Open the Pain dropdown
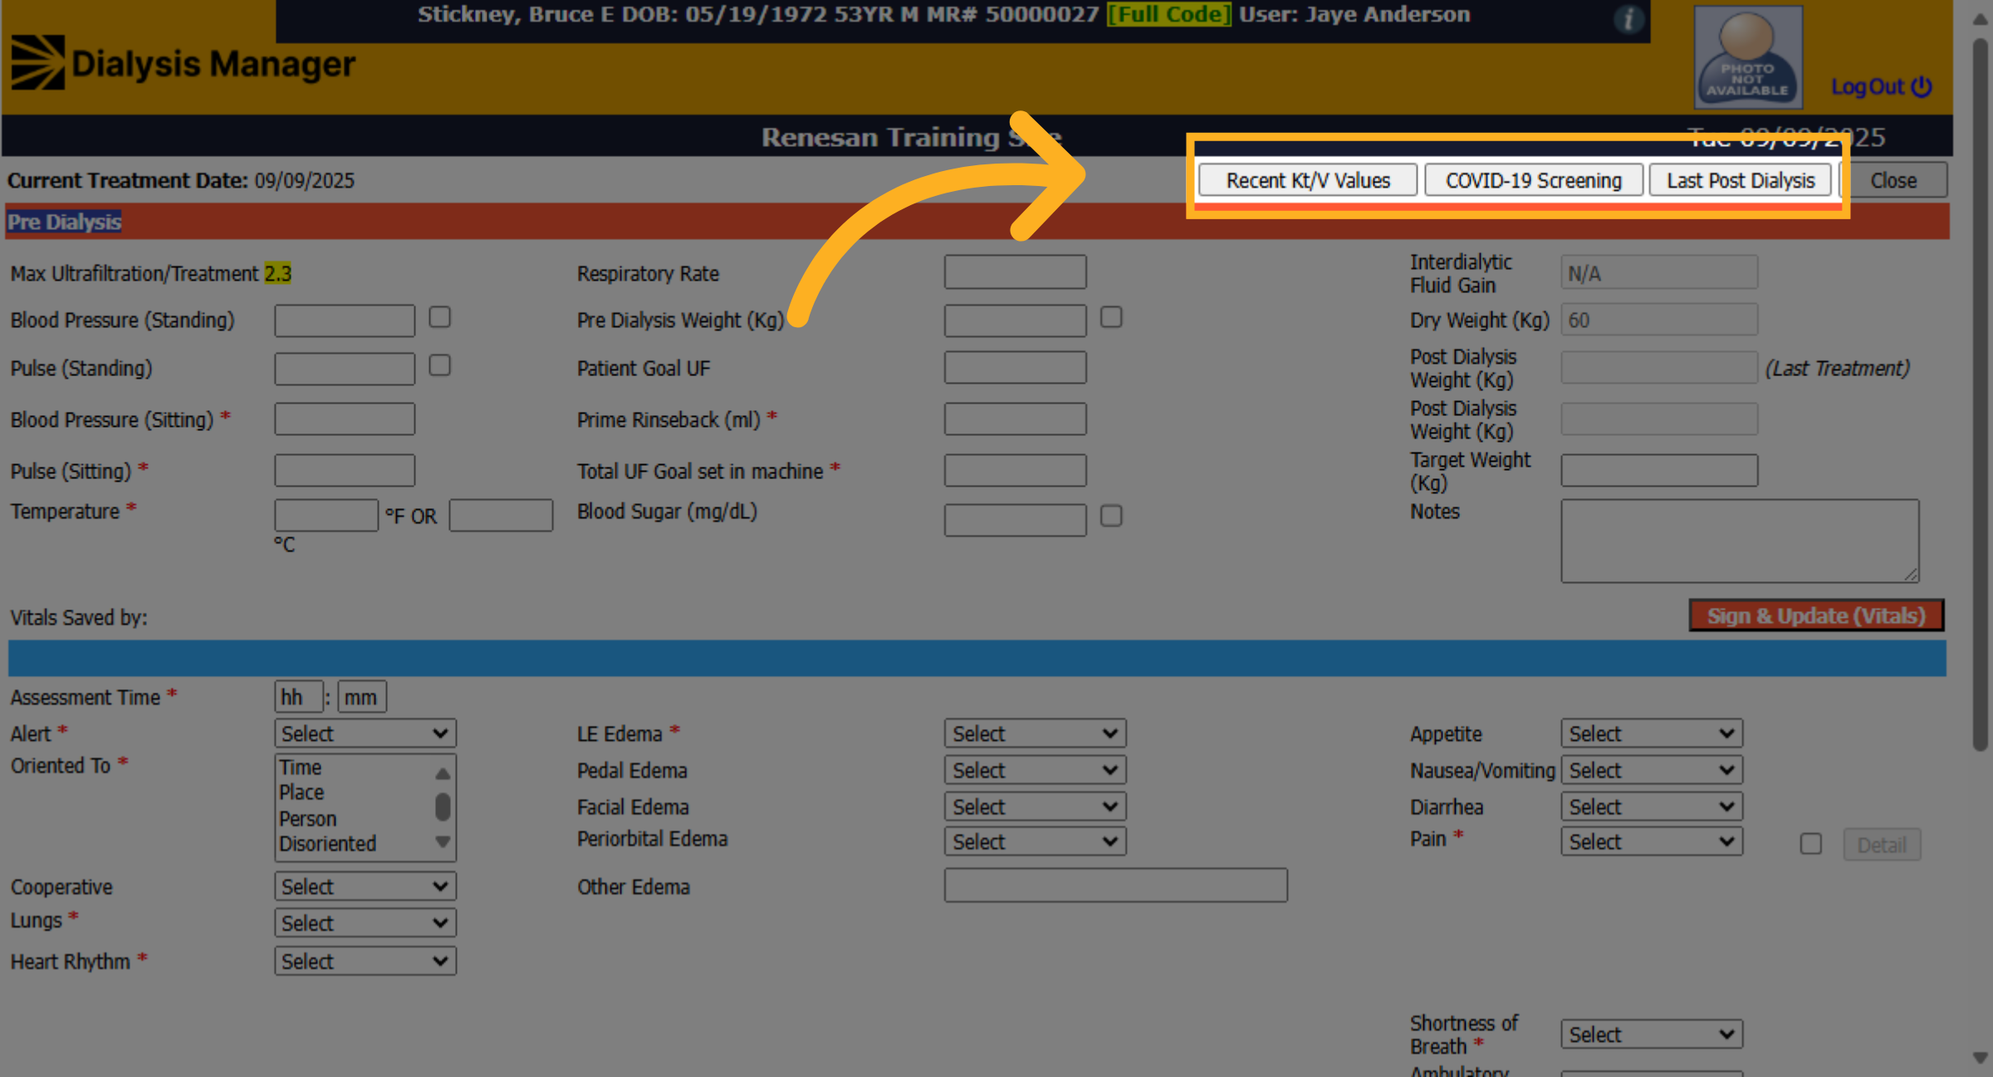 (1652, 841)
